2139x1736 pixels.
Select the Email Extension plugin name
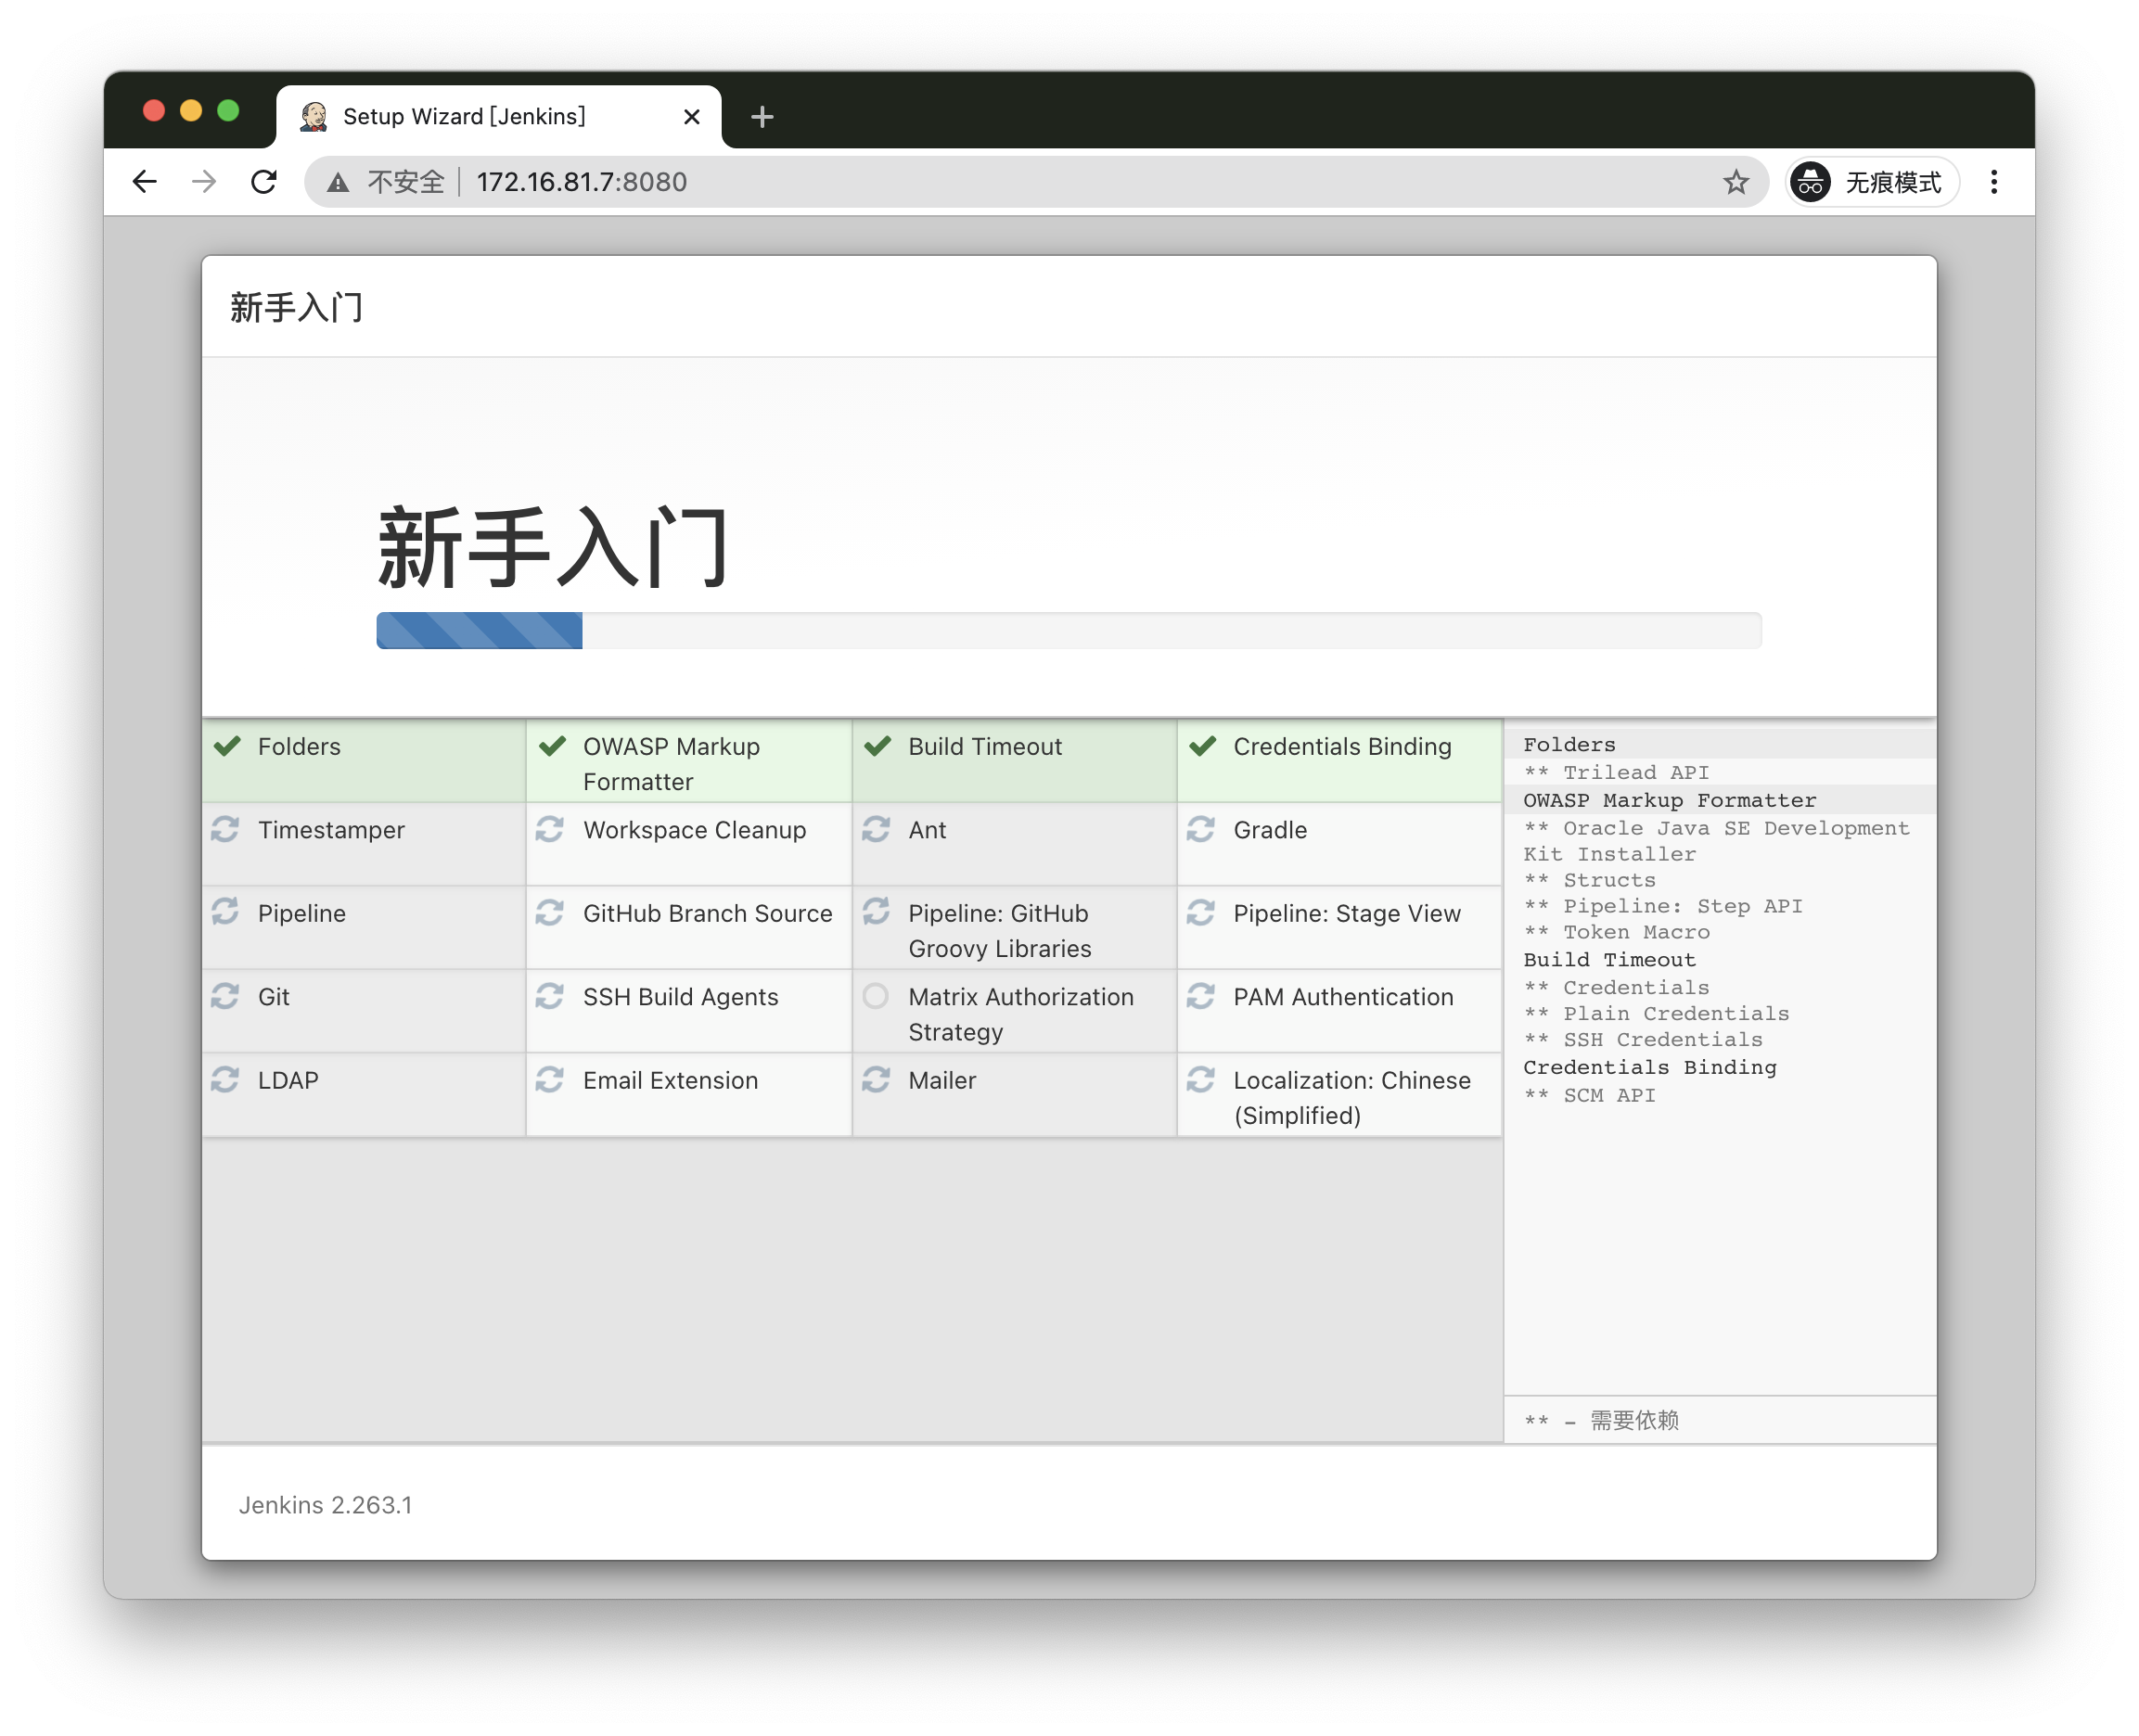click(x=670, y=1081)
